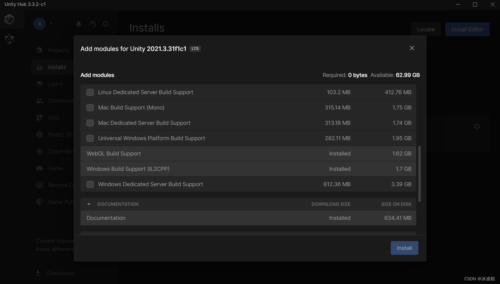Open the Cloud Render menu item
This screenshot has height=284, width=500.
tap(61, 152)
